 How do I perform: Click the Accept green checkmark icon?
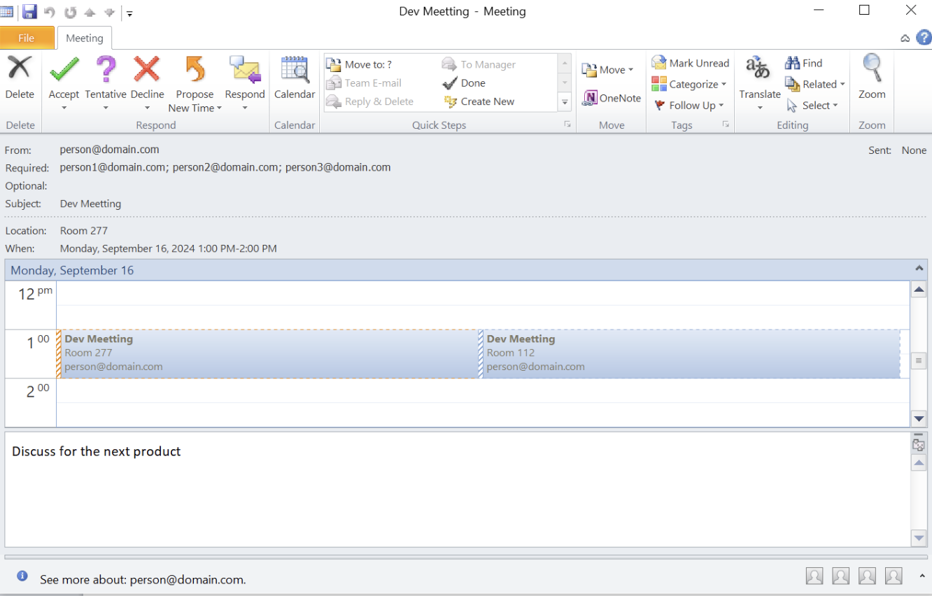[x=64, y=70]
